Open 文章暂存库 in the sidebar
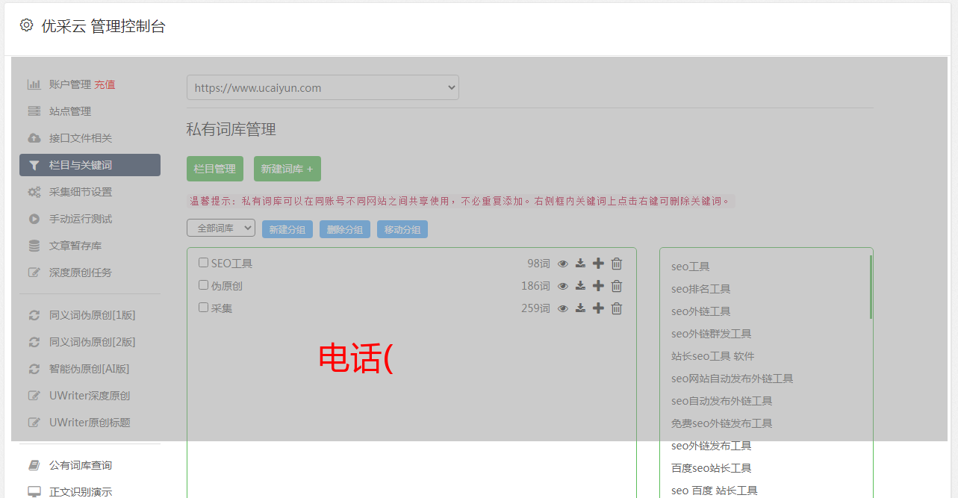The image size is (958, 498). click(x=75, y=246)
